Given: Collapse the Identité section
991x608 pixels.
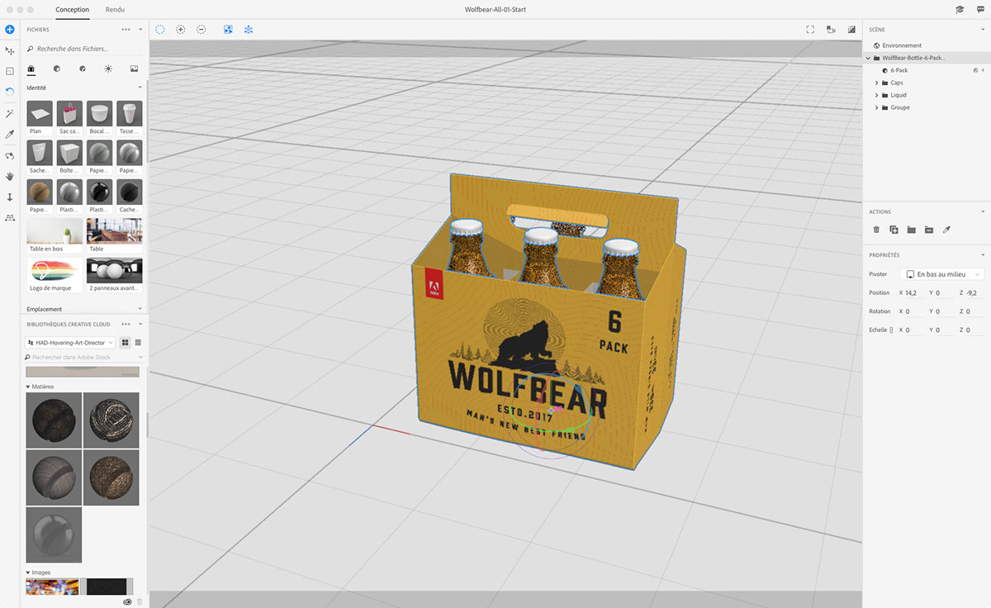Looking at the screenshot, I should click(x=140, y=88).
